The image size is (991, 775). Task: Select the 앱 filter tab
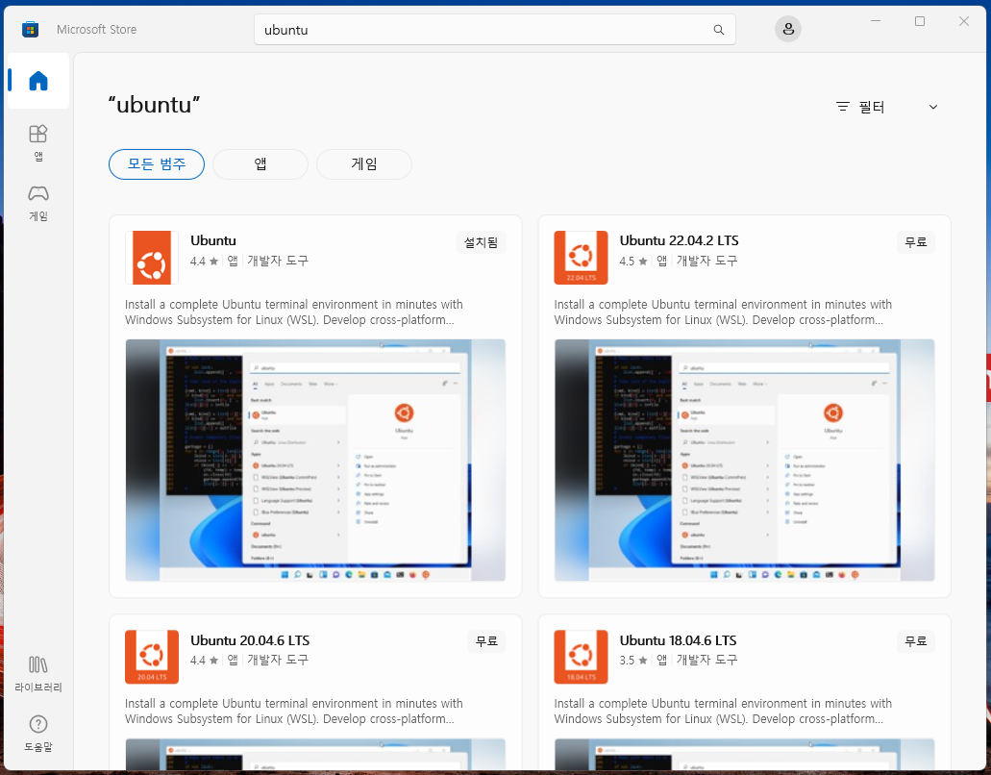coord(260,164)
